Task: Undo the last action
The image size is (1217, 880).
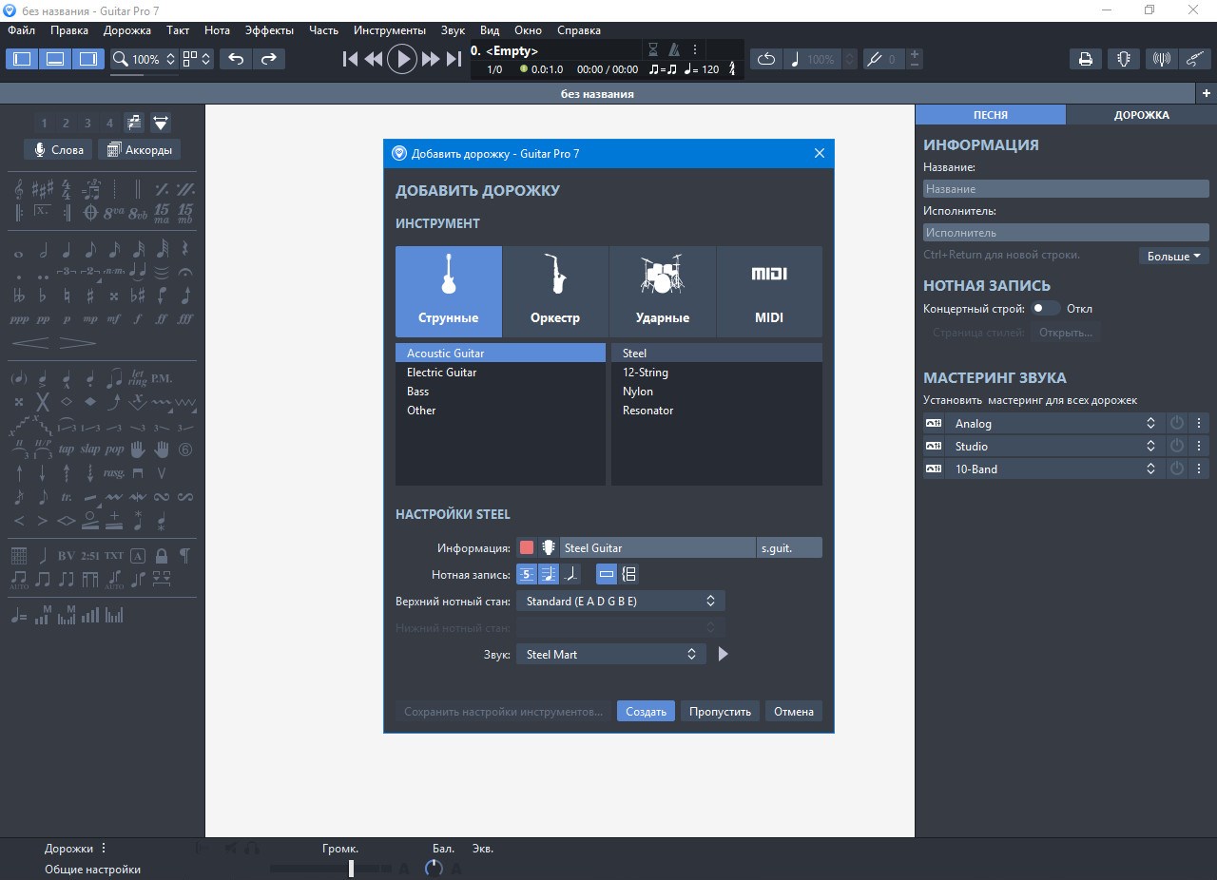Action: click(236, 59)
